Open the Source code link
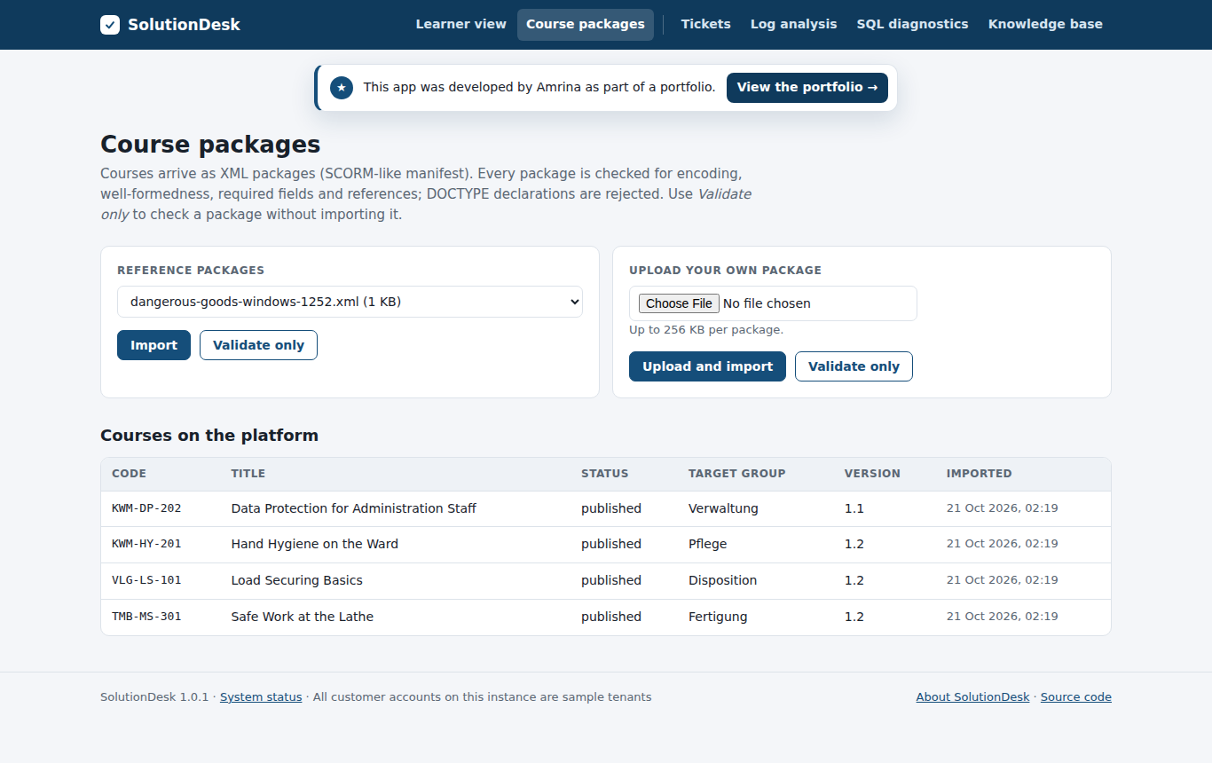The height and width of the screenshot is (763, 1212). click(x=1076, y=697)
